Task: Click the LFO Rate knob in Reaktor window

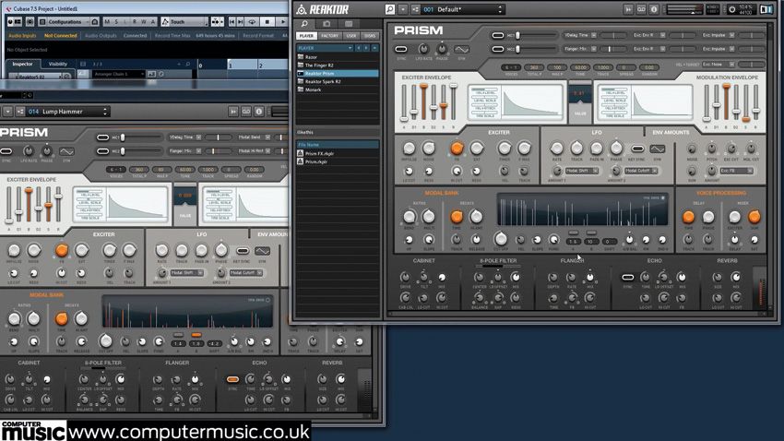Action: 556,148
